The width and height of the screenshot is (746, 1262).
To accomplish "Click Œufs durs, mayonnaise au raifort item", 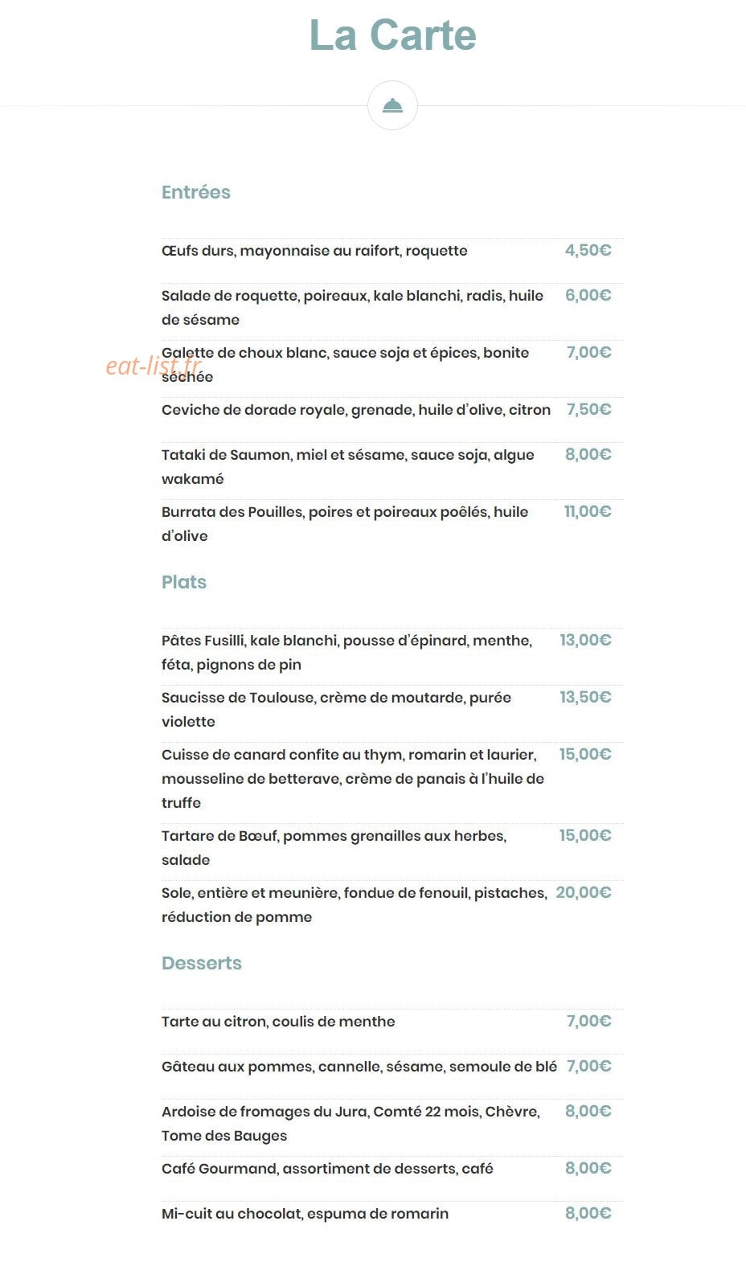I will (314, 251).
